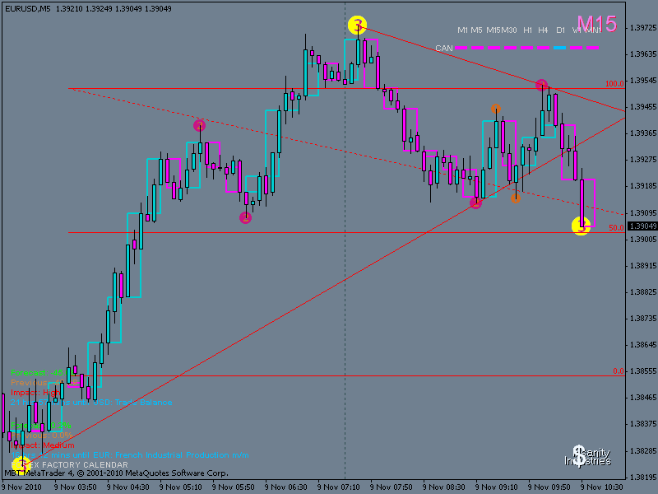
Task: Click the orange marker below the 09:35 candle low
Action: pyautogui.click(x=516, y=198)
